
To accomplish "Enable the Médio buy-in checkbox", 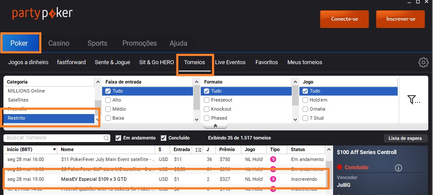I will 108,109.
